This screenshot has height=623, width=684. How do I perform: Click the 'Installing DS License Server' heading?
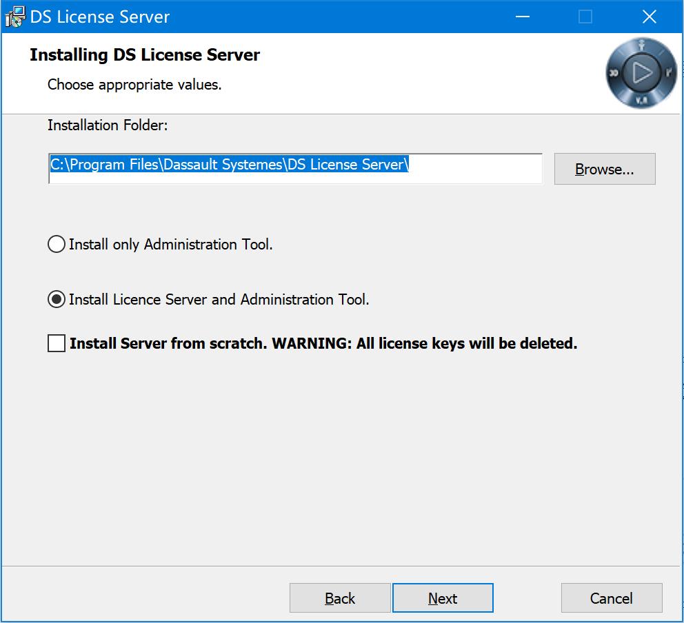pos(145,55)
